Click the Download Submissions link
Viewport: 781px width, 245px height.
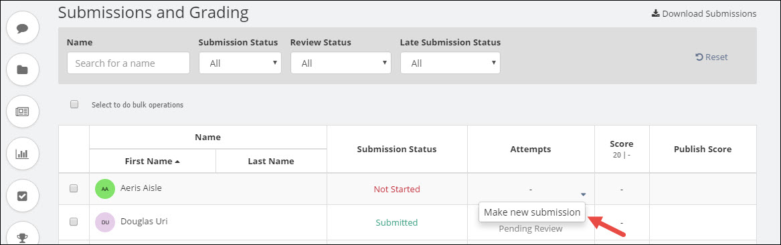coord(704,13)
